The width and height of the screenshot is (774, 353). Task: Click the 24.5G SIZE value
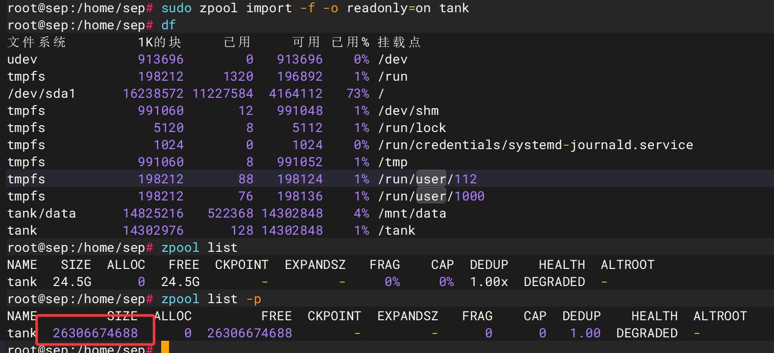72,282
